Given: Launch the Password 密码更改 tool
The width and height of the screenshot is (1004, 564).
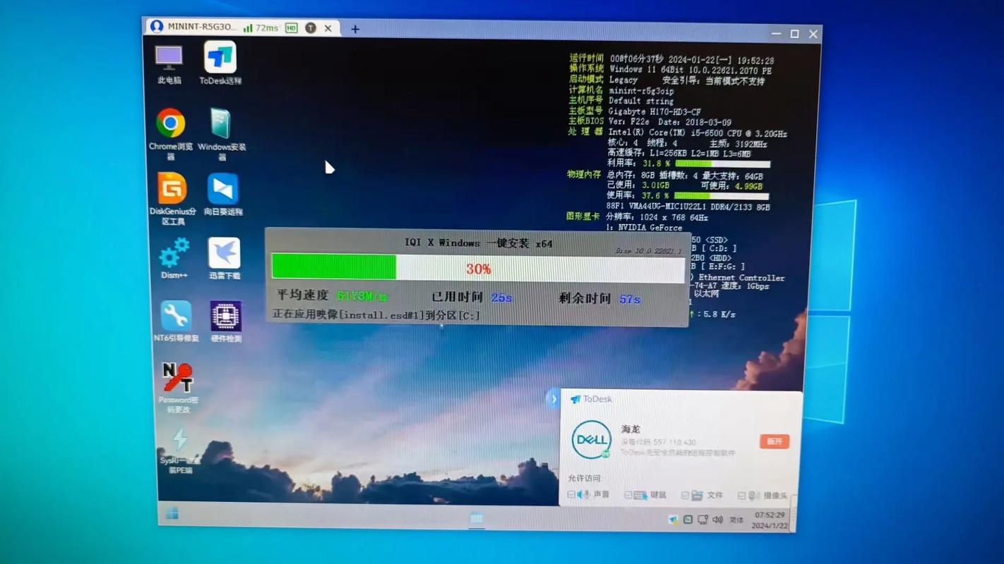Looking at the screenshot, I should coord(177,377).
